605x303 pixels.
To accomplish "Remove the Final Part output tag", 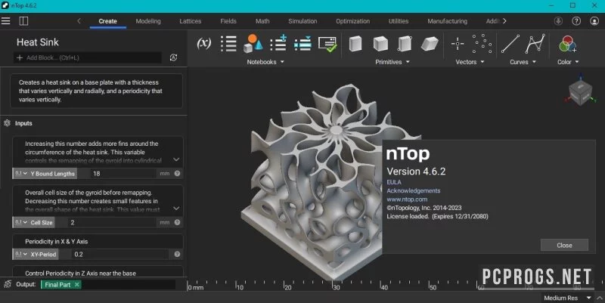I will pyautogui.click(x=77, y=285).
